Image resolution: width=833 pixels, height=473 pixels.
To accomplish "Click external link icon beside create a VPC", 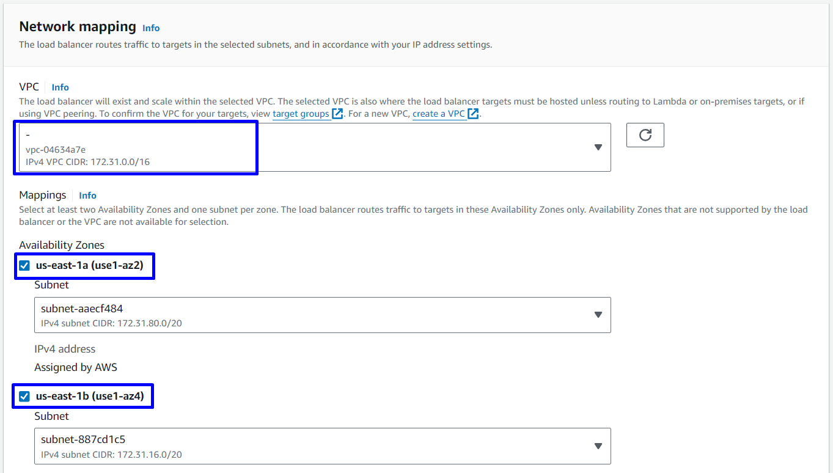I will pos(472,114).
